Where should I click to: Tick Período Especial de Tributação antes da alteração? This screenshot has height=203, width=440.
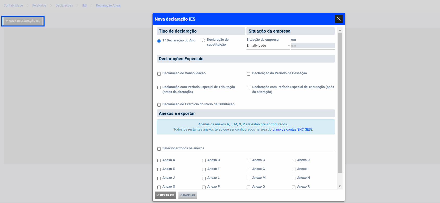159,88
